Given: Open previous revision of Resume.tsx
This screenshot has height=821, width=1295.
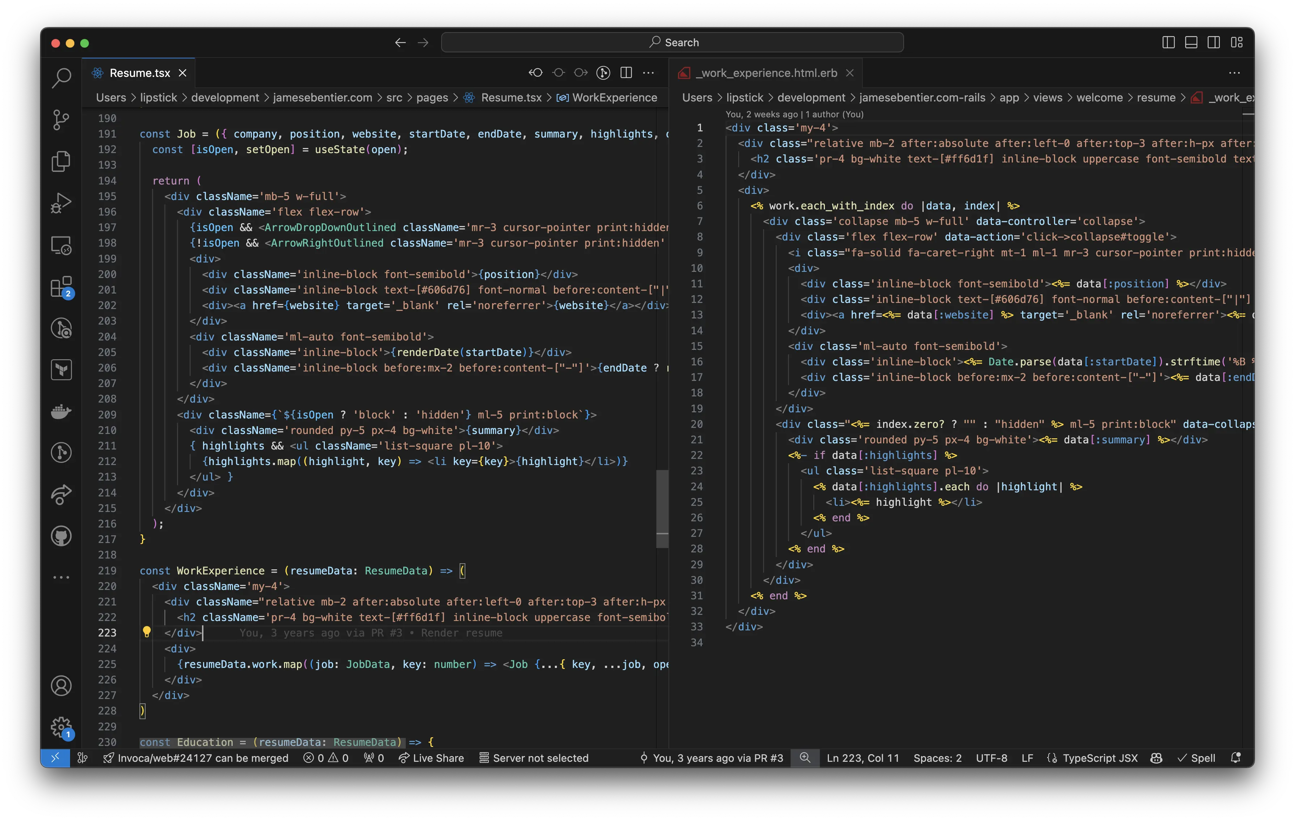Looking at the screenshot, I should (x=535, y=73).
